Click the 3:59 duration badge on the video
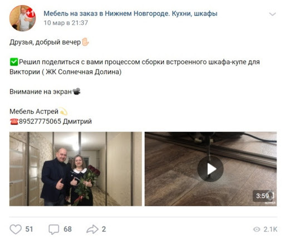Image resolution: width=285 pixels, height=241 pixels. click(x=264, y=195)
